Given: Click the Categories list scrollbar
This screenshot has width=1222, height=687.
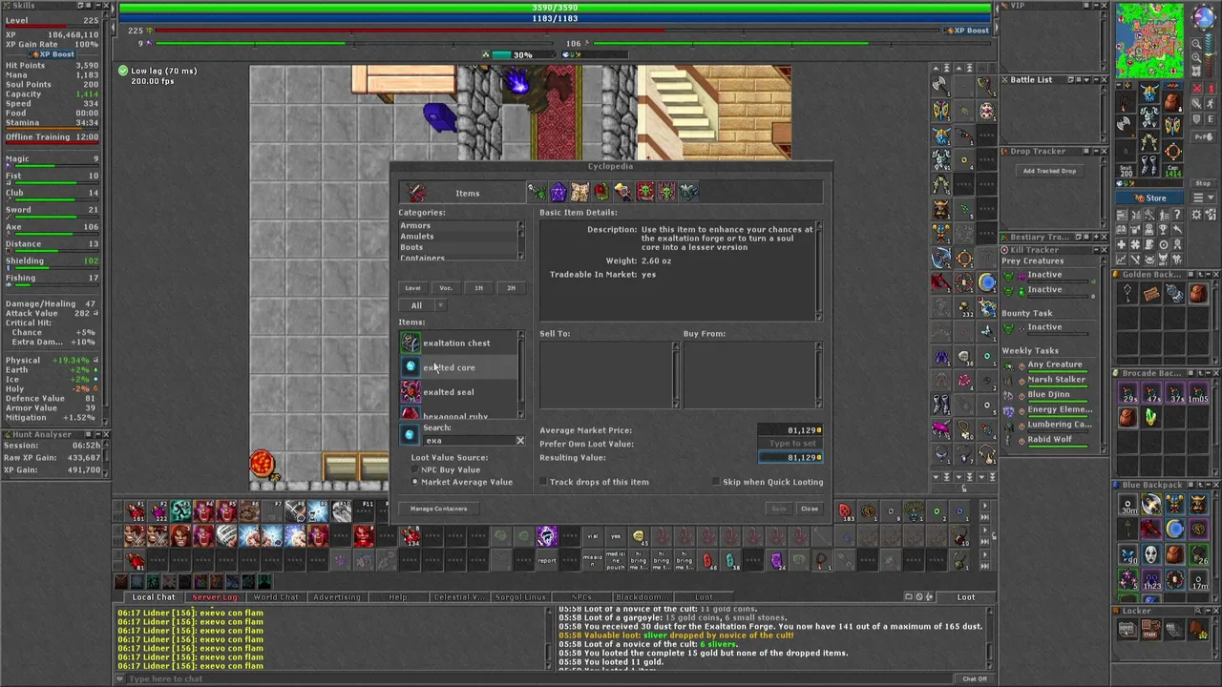Looking at the screenshot, I should tap(520, 240).
